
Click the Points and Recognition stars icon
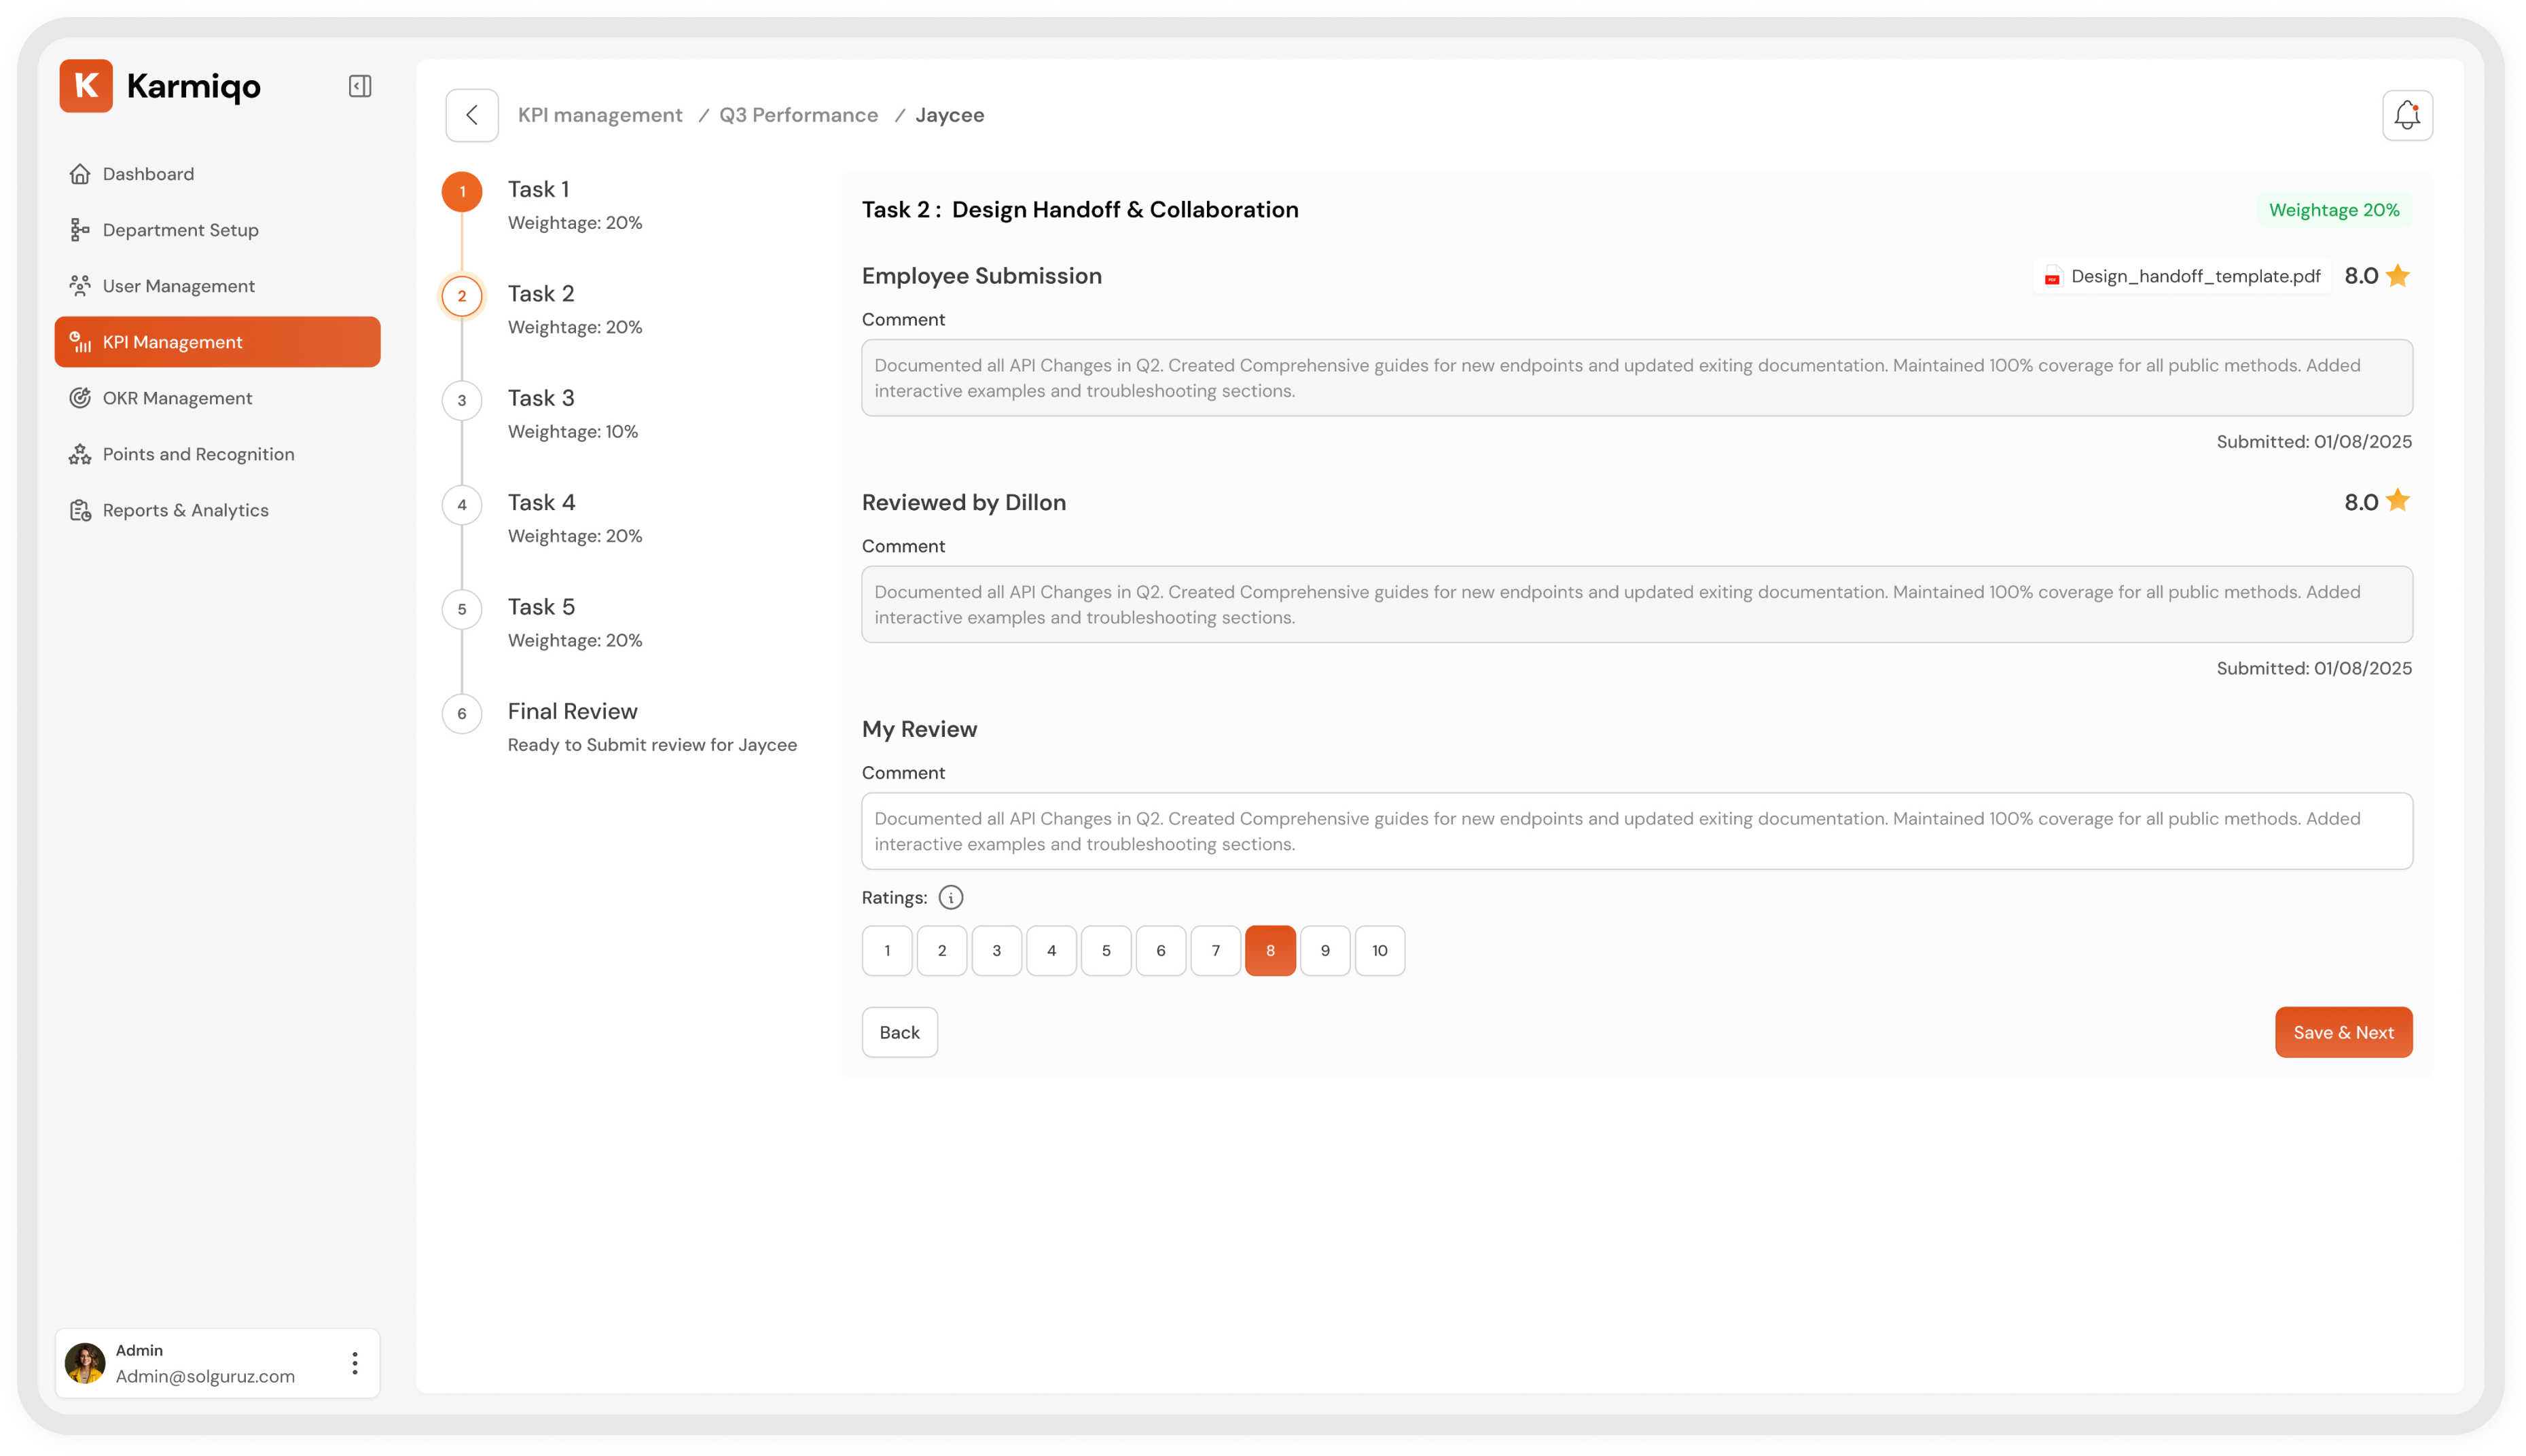[x=80, y=454]
